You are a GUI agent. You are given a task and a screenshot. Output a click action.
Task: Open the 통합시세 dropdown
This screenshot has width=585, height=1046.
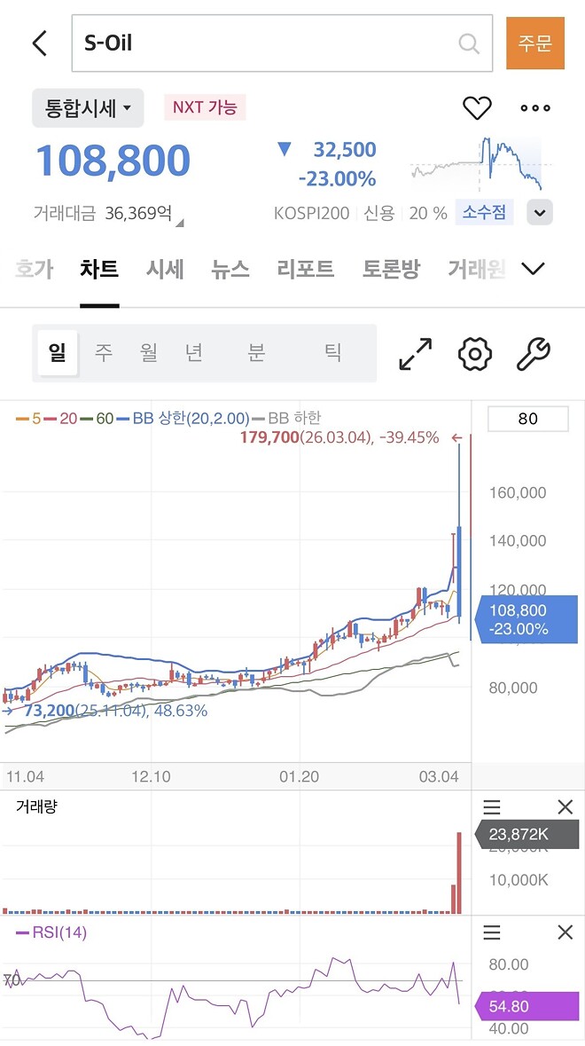tap(88, 107)
